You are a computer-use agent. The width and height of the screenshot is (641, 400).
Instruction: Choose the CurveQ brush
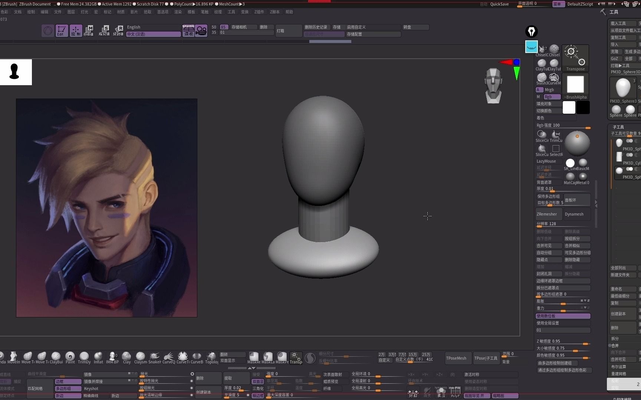(x=169, y=357)
